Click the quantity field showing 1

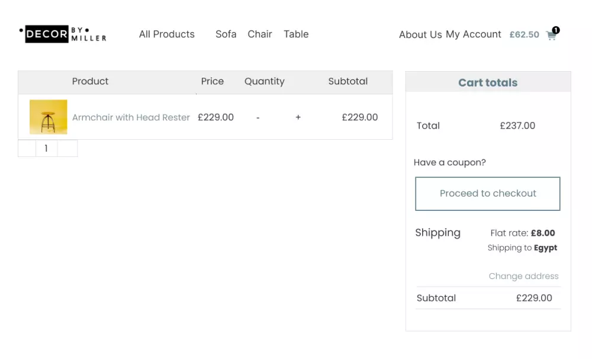click(x=46, y=149)
